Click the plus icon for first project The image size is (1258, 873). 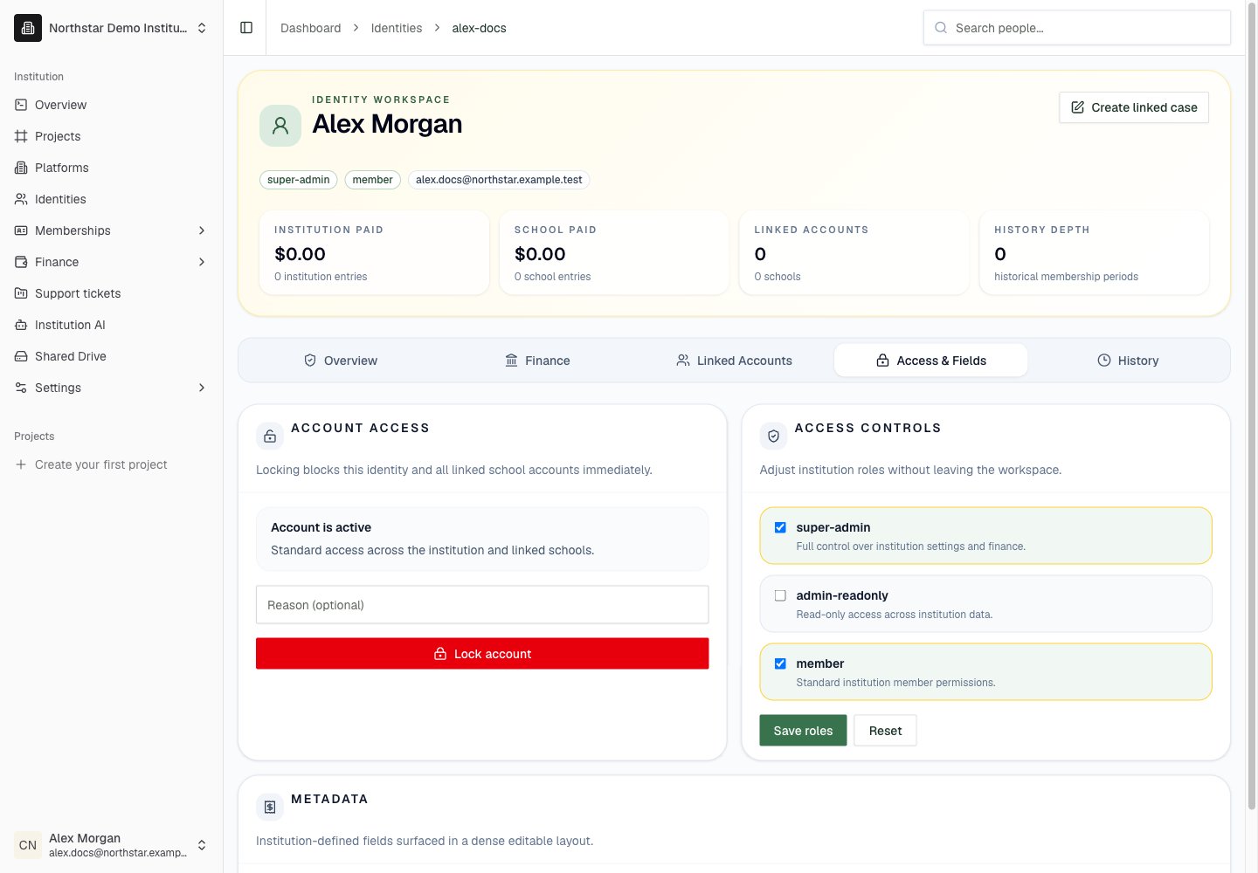(x=21, y=464)
